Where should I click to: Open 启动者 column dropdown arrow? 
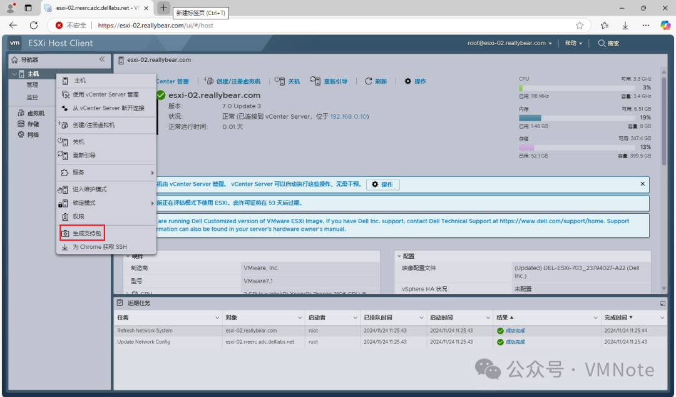356,318
